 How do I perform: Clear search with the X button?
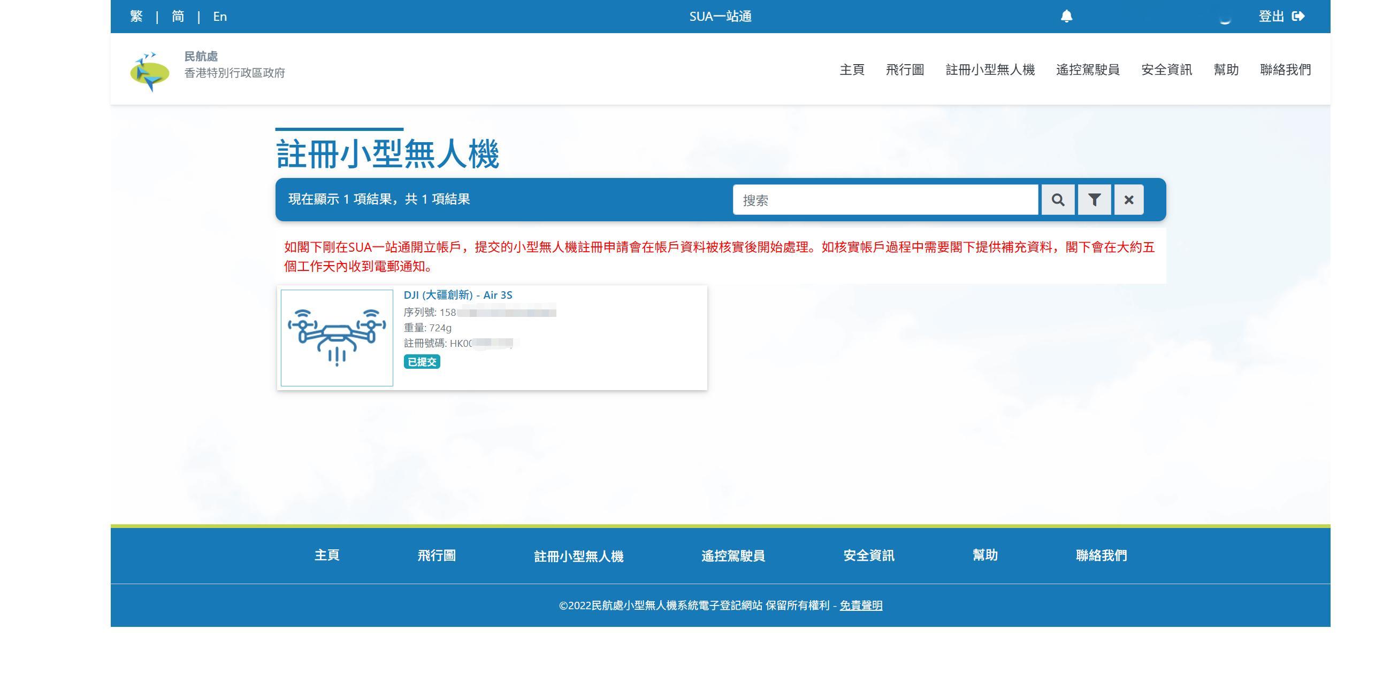coord(1128,200)
